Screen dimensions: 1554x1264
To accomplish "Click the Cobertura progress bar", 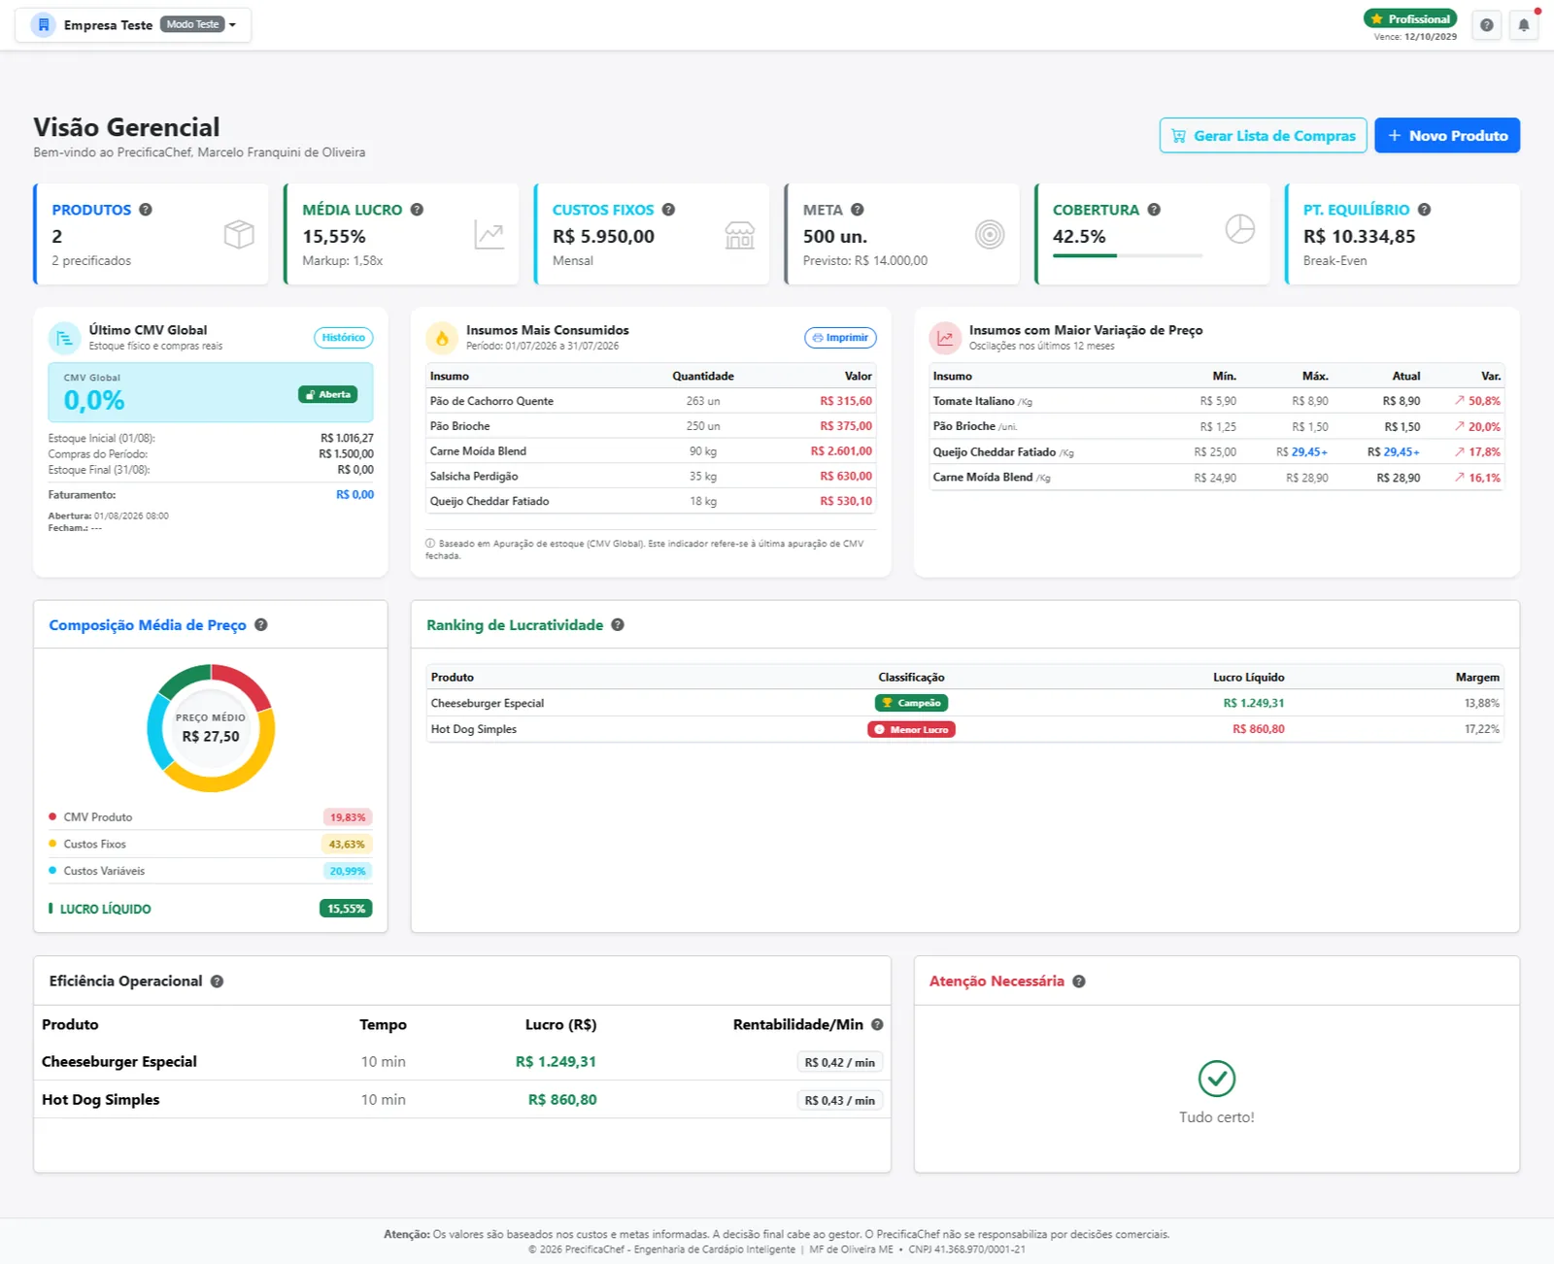I will tap(1128, 255).
